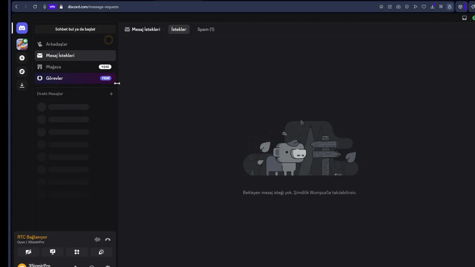The image size is (475, 267).
Task: Click the padlock site info icon
Action: pos(61,7)
